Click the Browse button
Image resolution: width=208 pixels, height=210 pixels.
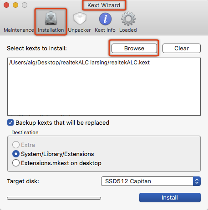(x=134, y=49)
